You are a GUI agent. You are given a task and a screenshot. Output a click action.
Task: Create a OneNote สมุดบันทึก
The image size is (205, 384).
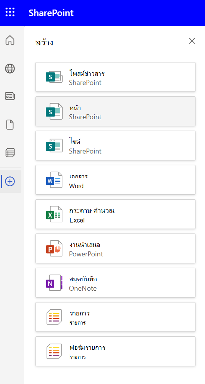(115, 283)
